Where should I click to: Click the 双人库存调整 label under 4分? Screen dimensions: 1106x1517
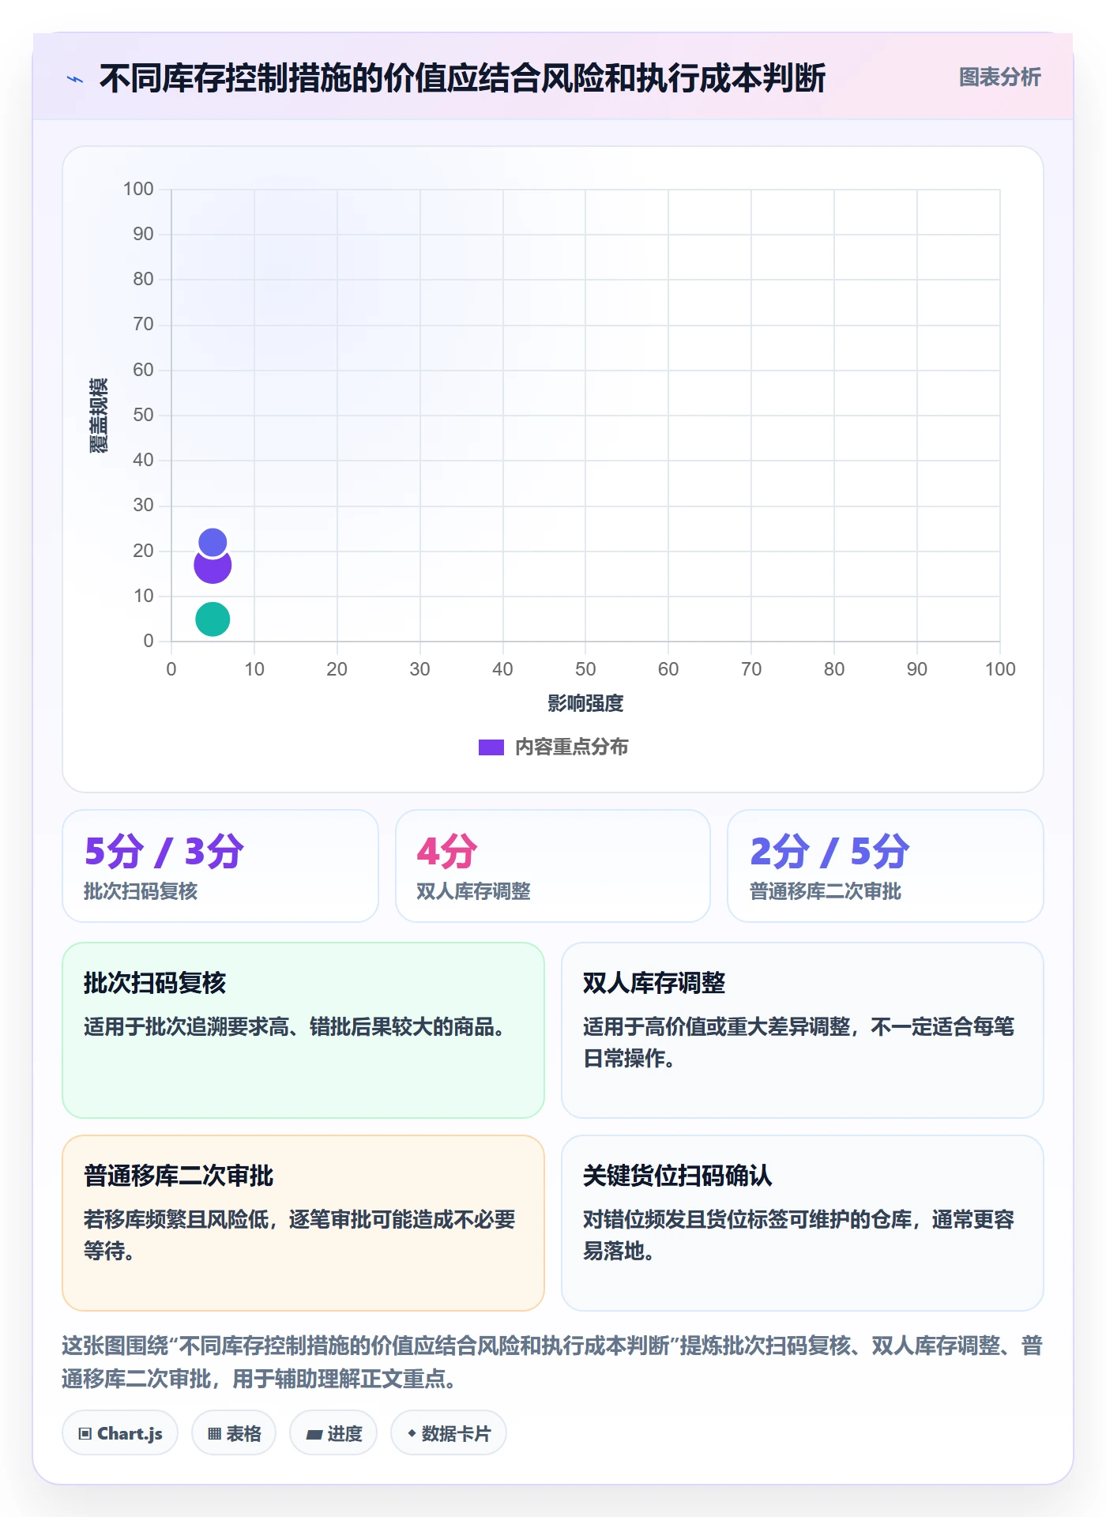[473, 891]
